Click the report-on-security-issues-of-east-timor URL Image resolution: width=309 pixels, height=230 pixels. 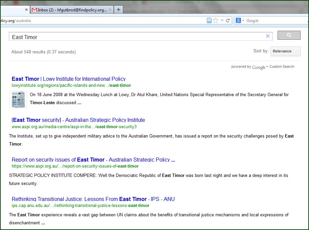click(75, 166)
